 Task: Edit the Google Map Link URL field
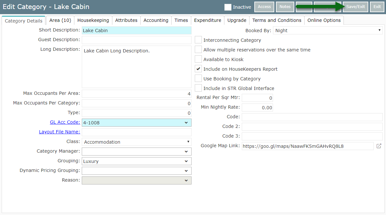pos(308,146)
